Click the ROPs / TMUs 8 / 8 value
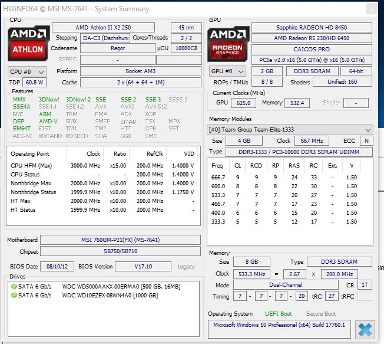 [x=267, y=81]
